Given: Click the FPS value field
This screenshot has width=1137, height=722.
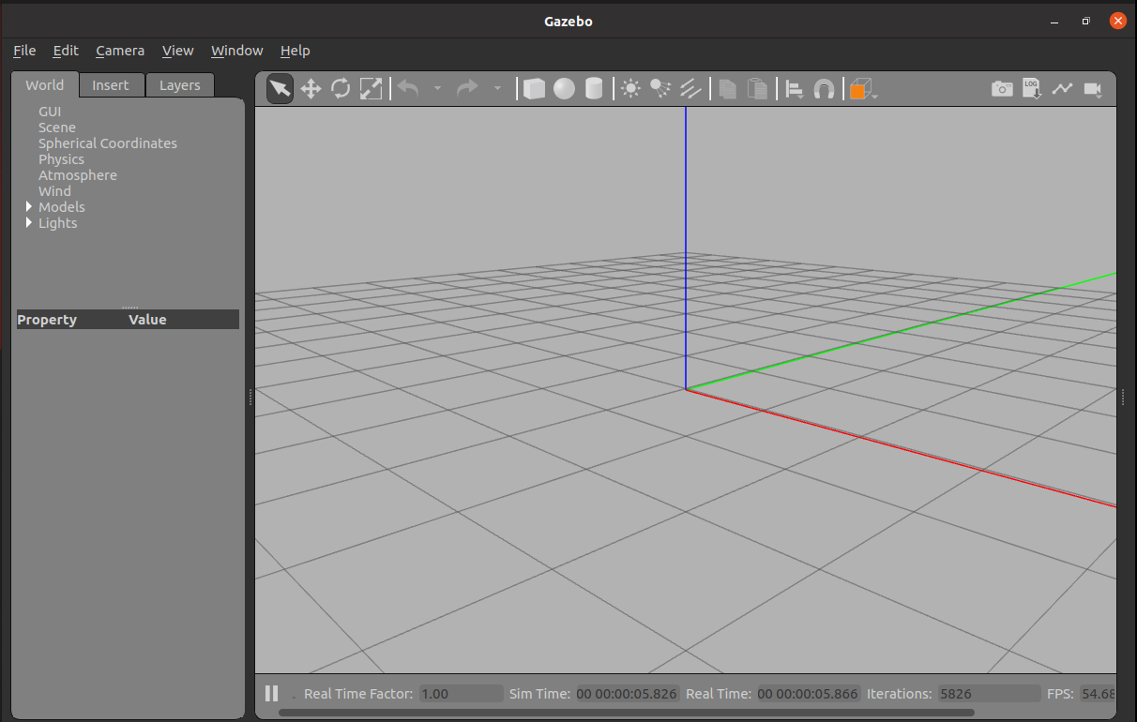Looking at the screenshot, I should pyautogui.click(x=1098, y=694).
